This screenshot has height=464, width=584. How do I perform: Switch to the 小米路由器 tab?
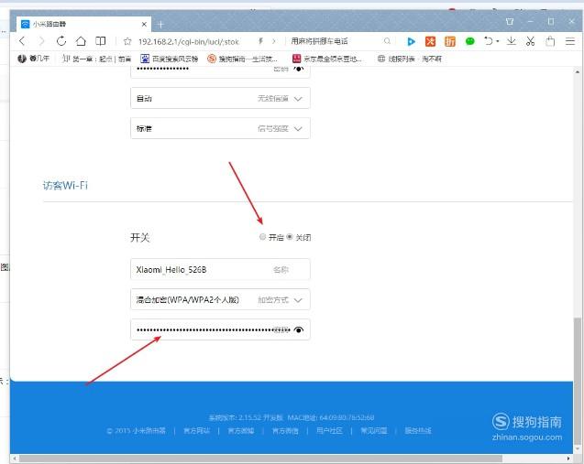83,24
